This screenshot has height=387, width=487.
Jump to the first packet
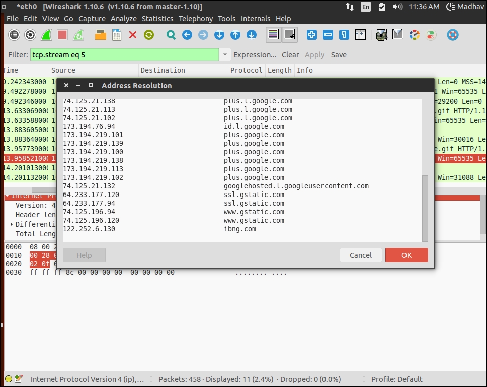point(235,35)
